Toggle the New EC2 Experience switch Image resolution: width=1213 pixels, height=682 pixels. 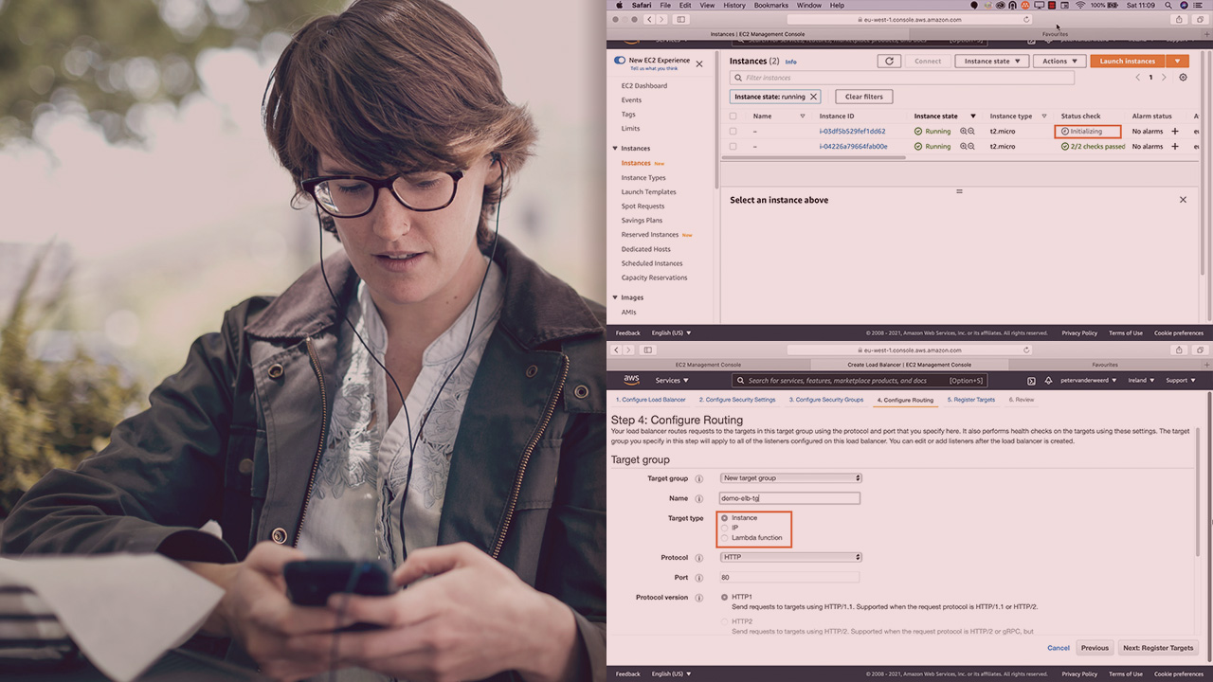click(620, 61)
